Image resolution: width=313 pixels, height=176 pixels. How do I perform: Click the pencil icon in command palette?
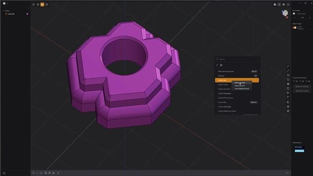point(217,65)
